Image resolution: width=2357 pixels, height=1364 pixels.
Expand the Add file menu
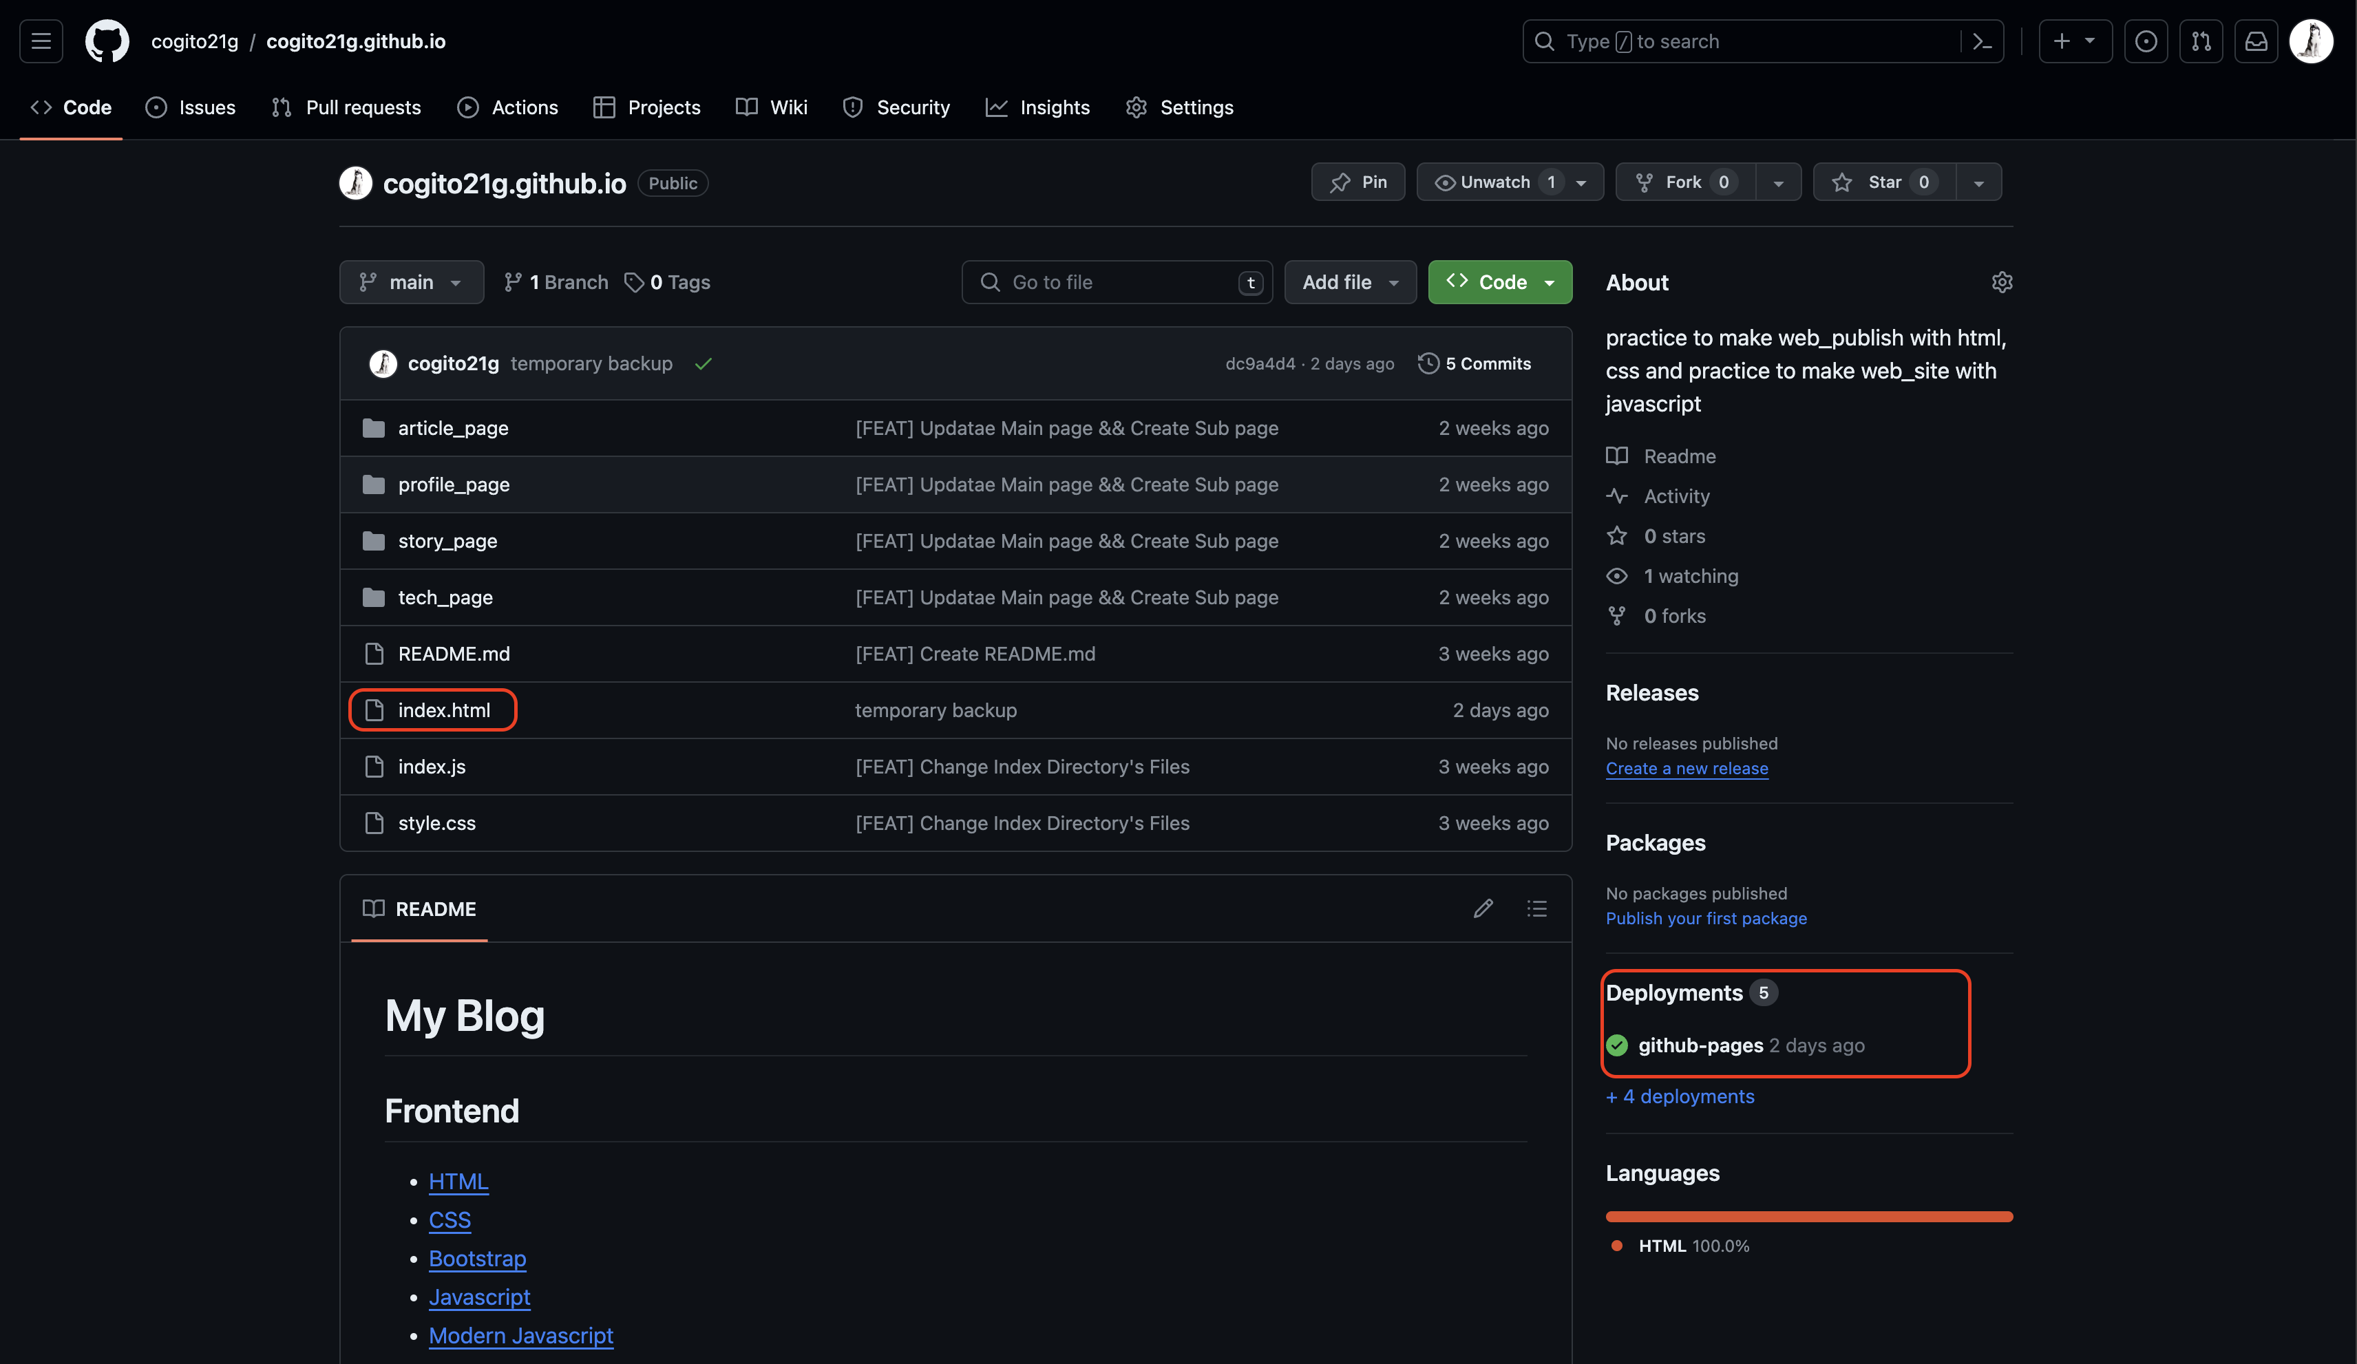point(1350,282)
